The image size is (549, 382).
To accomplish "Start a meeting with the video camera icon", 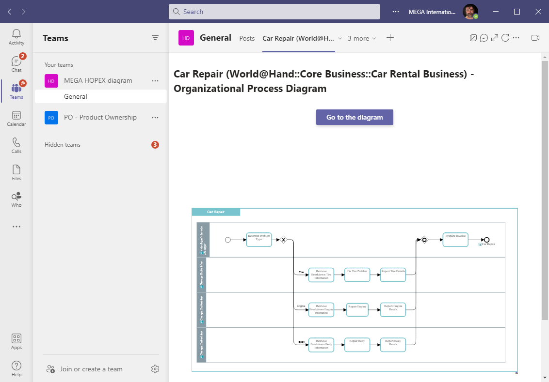I will tap(535, 38).
